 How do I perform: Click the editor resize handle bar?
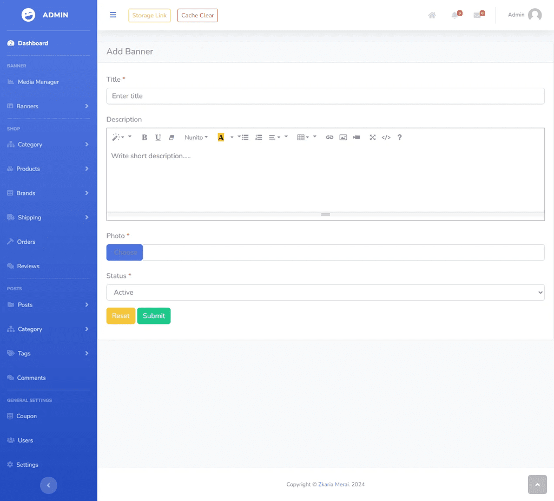[325, 214]
